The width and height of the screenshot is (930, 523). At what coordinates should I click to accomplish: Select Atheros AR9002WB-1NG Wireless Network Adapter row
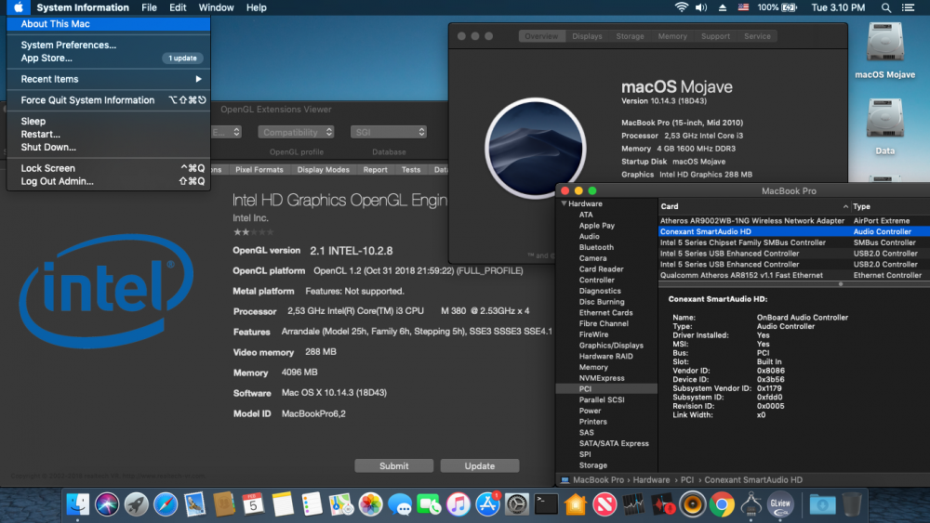(793, 220)
